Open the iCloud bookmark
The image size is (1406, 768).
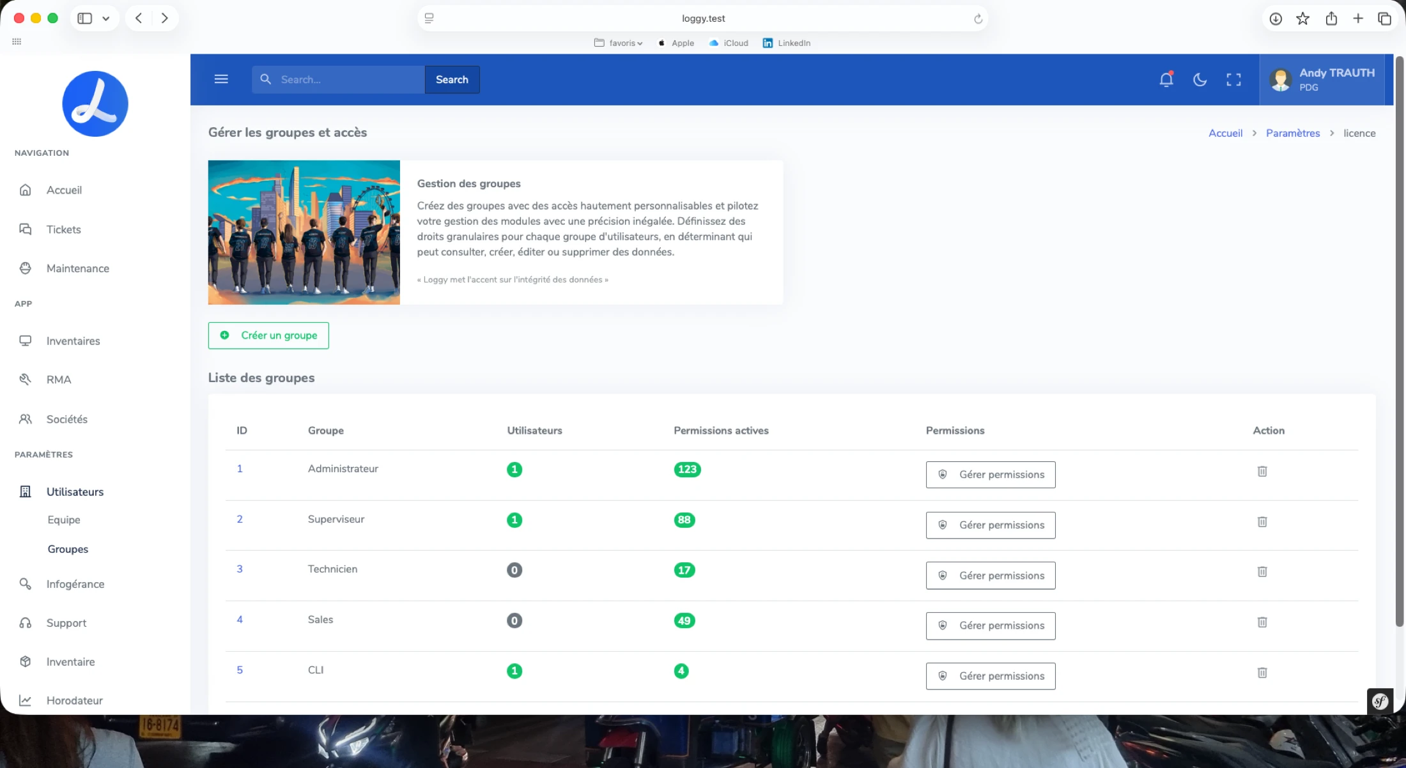point(729,43)
